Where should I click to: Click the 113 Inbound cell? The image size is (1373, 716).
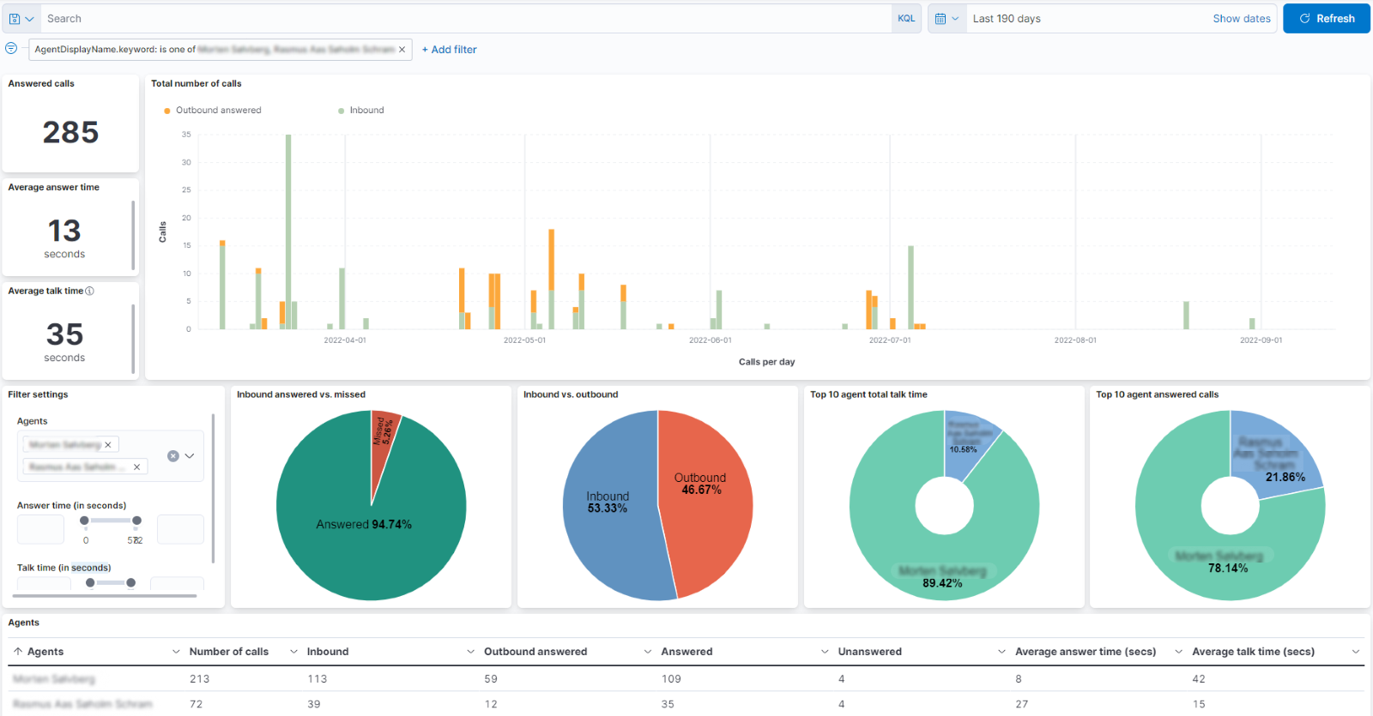(318, 679)
